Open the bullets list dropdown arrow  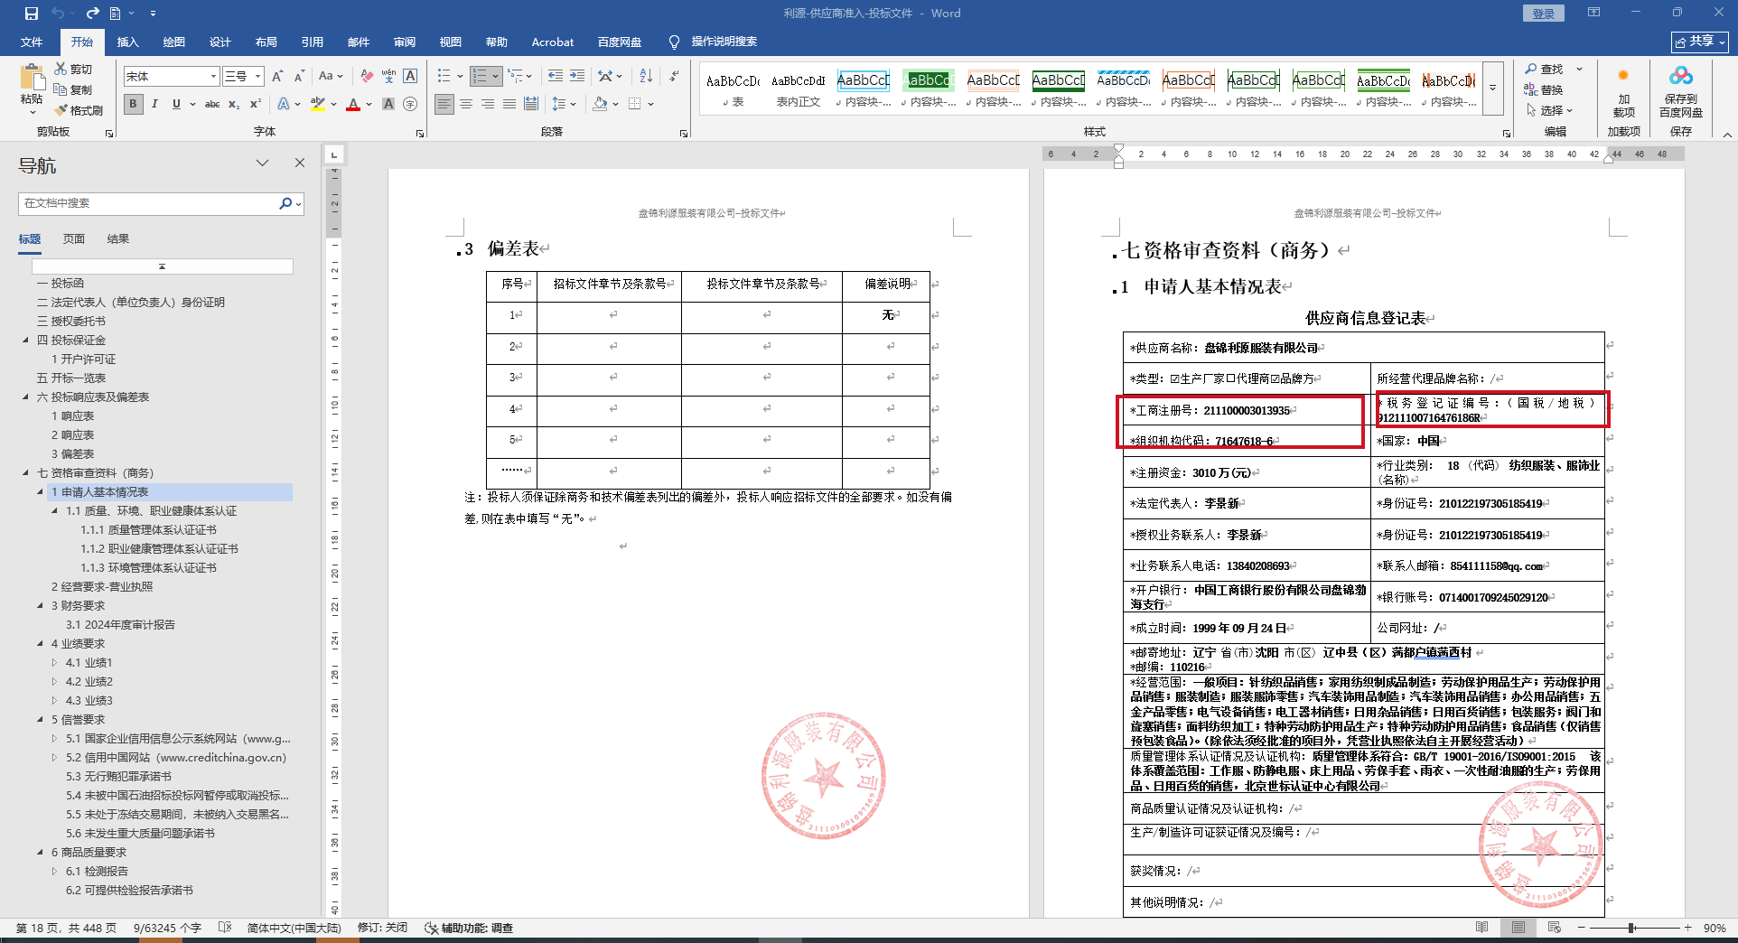460,77
